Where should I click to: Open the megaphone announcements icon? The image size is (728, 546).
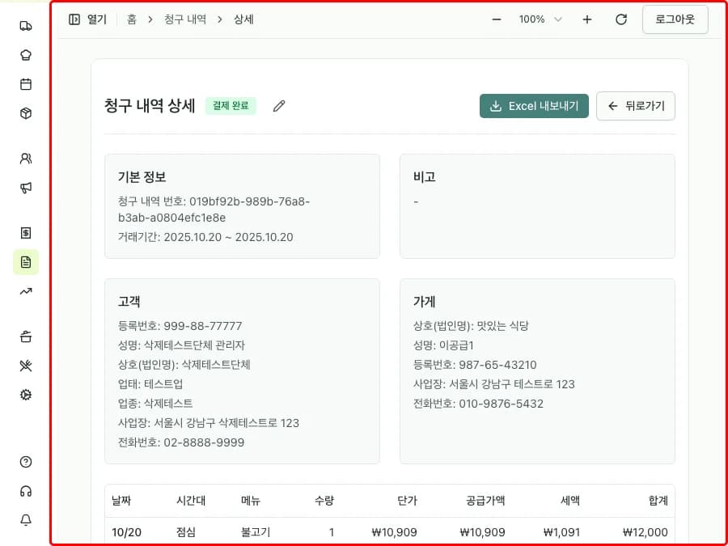[25, 188]
